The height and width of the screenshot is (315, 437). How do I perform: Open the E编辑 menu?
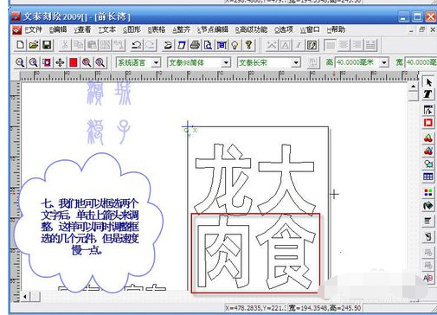pyautogui.click(x=58, y=29)
